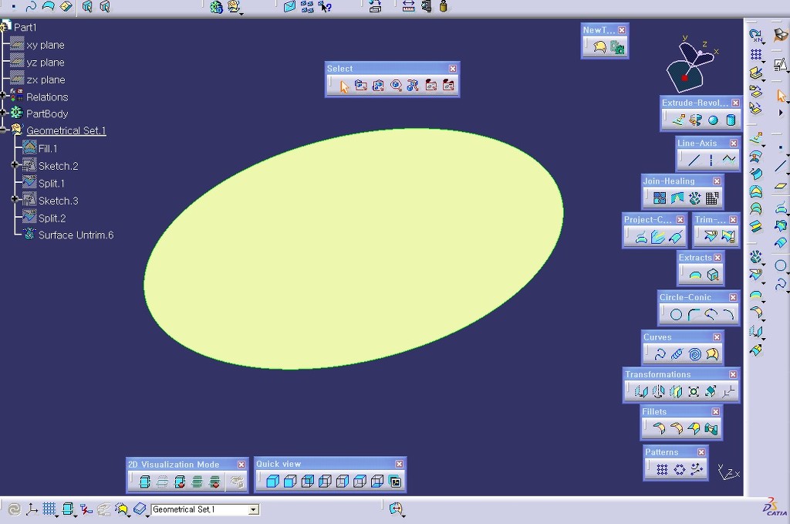
Task: Select the Circle tool in Circle-Conic
Action: click(x=676, y=315)
